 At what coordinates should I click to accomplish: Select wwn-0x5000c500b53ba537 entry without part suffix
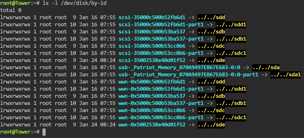click(152, 96)
